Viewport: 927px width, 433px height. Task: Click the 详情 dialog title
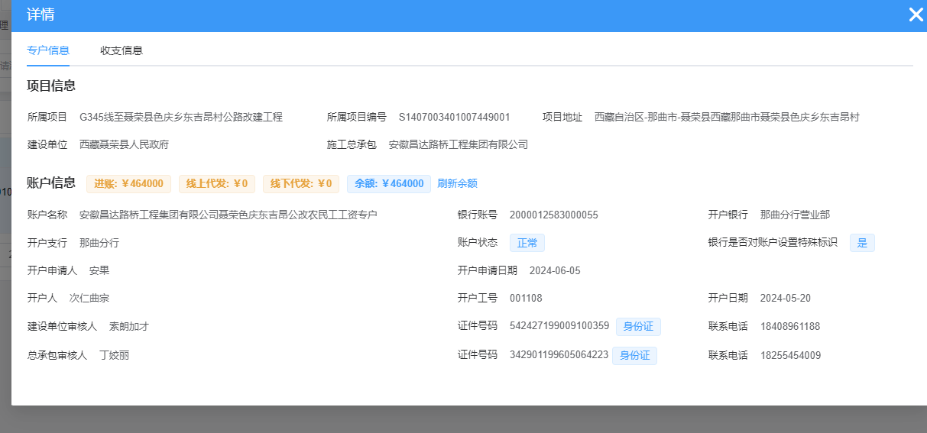[x=41, y=15]
